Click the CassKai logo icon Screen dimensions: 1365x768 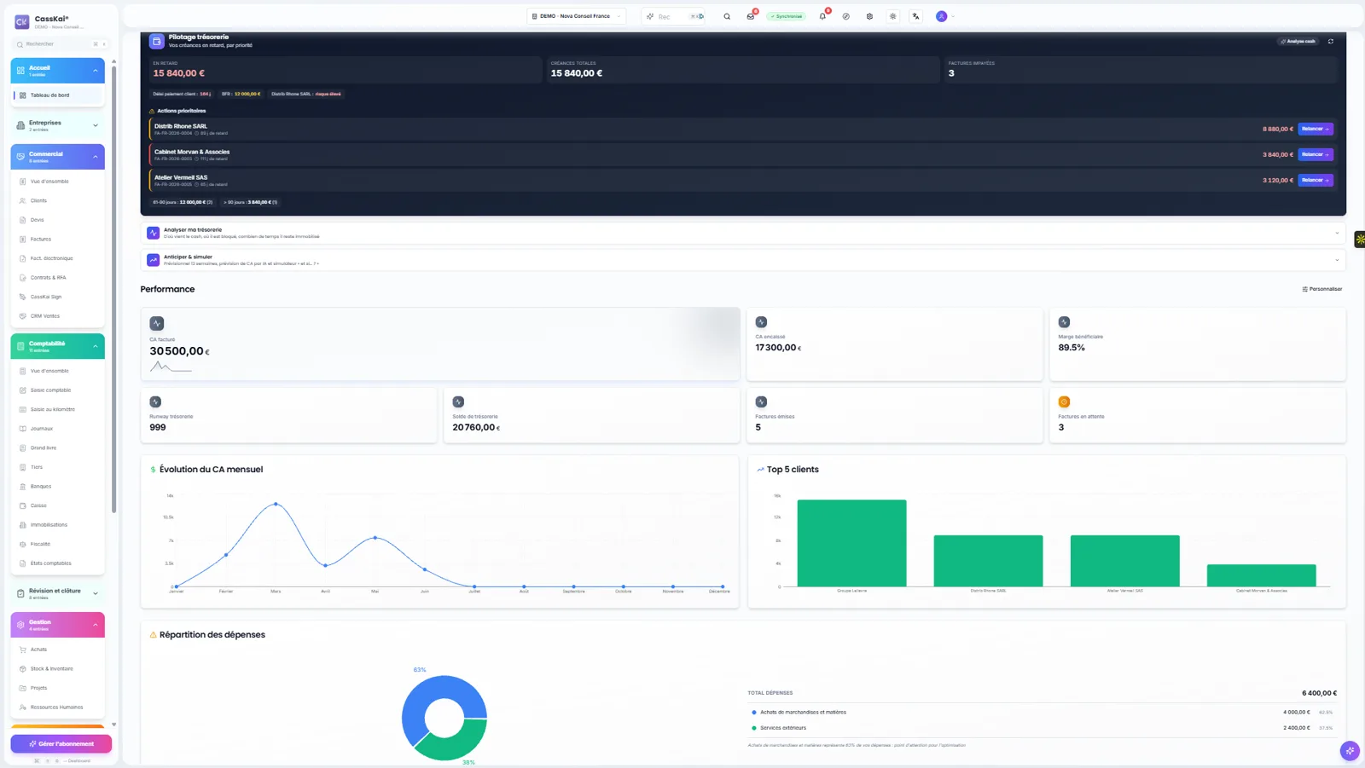click(x=21, y=22)
